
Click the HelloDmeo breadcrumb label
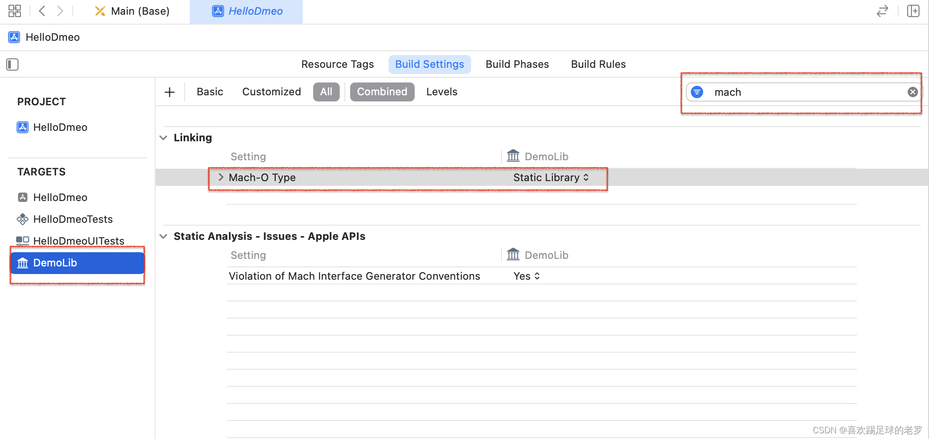pos(53,37)
